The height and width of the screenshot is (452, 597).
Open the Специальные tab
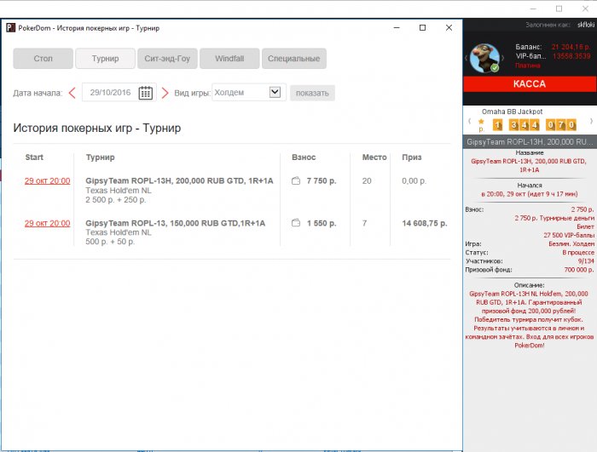click(294, 59)
